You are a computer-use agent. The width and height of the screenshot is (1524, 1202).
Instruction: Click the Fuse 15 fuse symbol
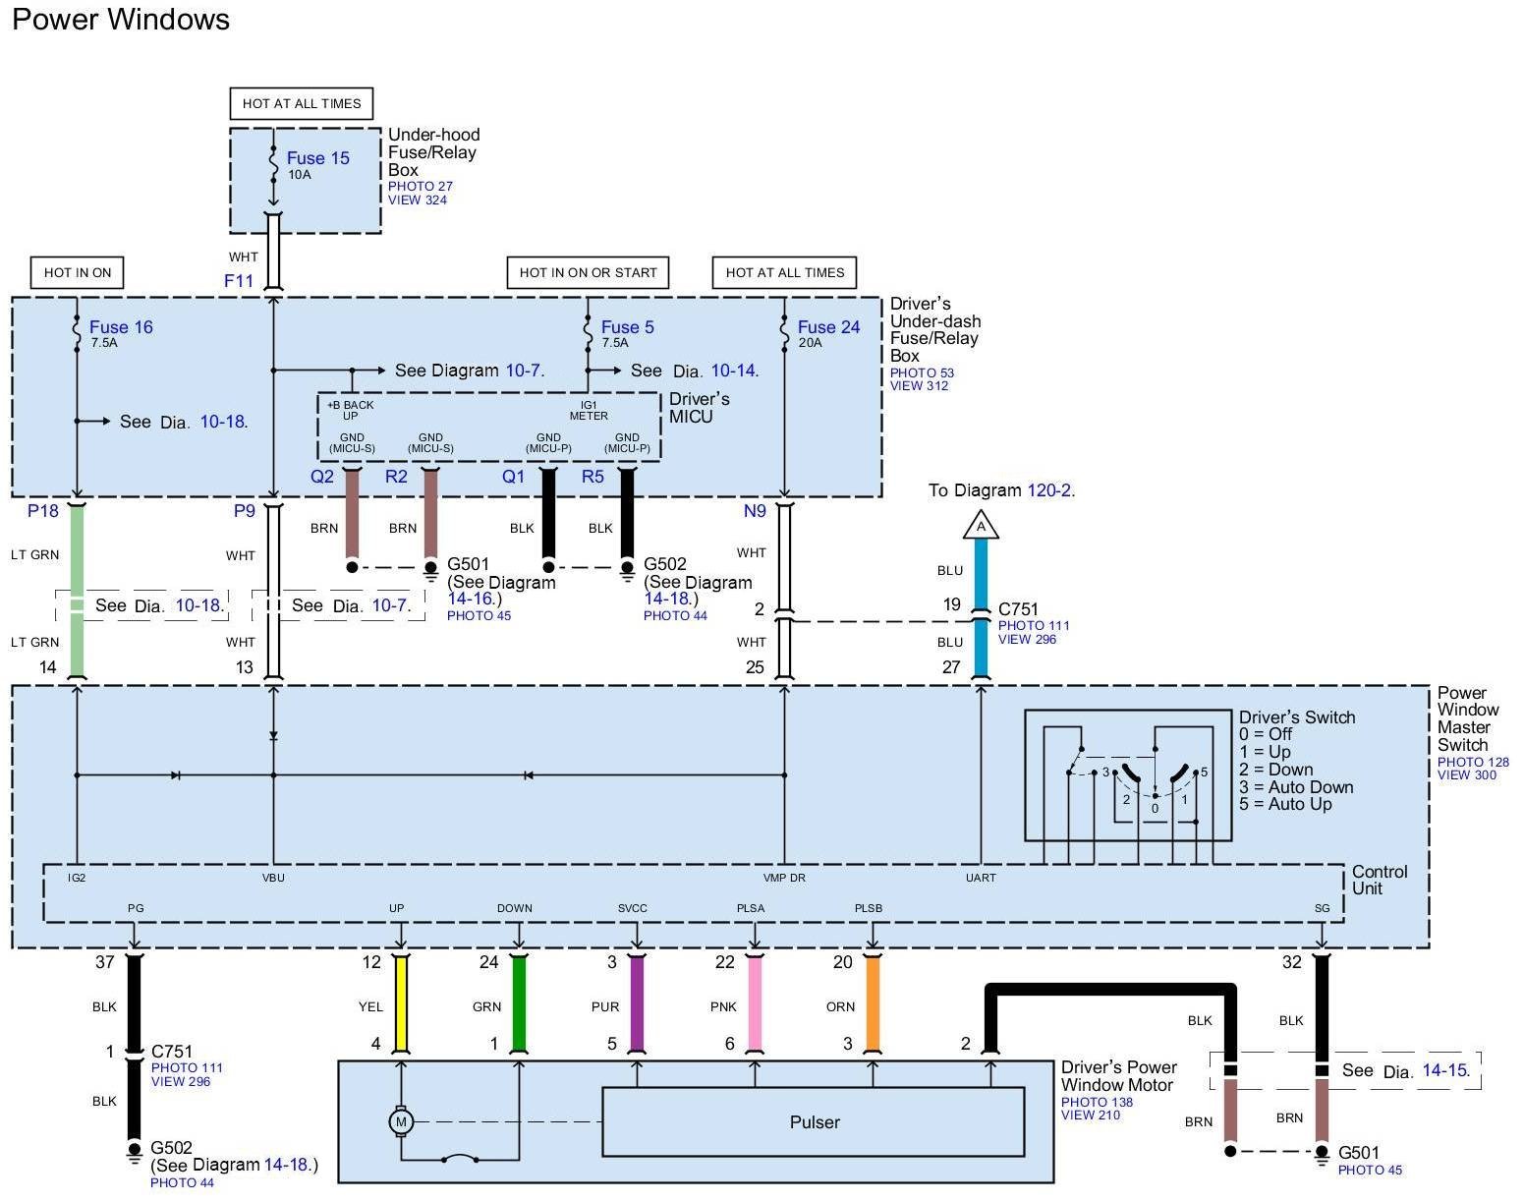click(273, 164)
